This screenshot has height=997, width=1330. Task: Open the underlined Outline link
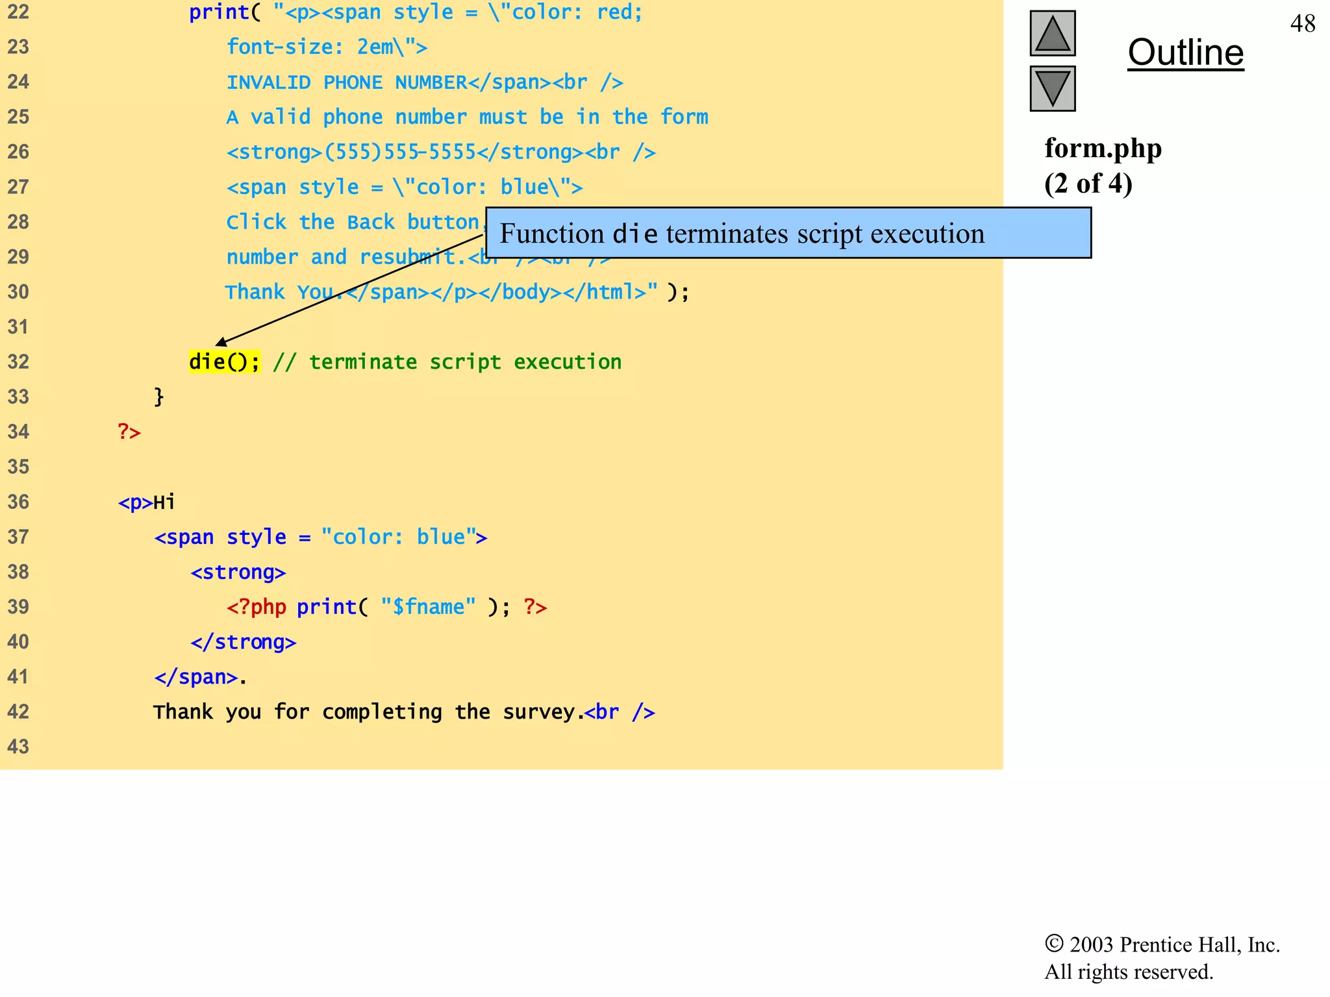coord(1185,53)
